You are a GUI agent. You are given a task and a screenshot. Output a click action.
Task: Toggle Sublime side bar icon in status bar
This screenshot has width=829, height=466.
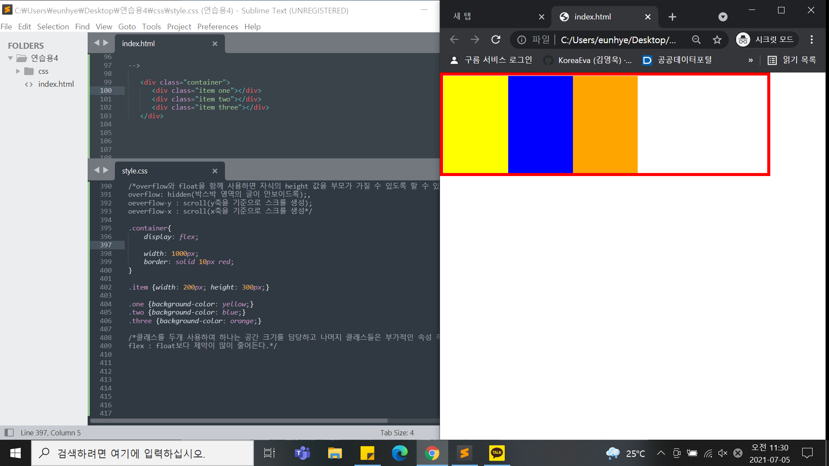(x=9, y=432)
